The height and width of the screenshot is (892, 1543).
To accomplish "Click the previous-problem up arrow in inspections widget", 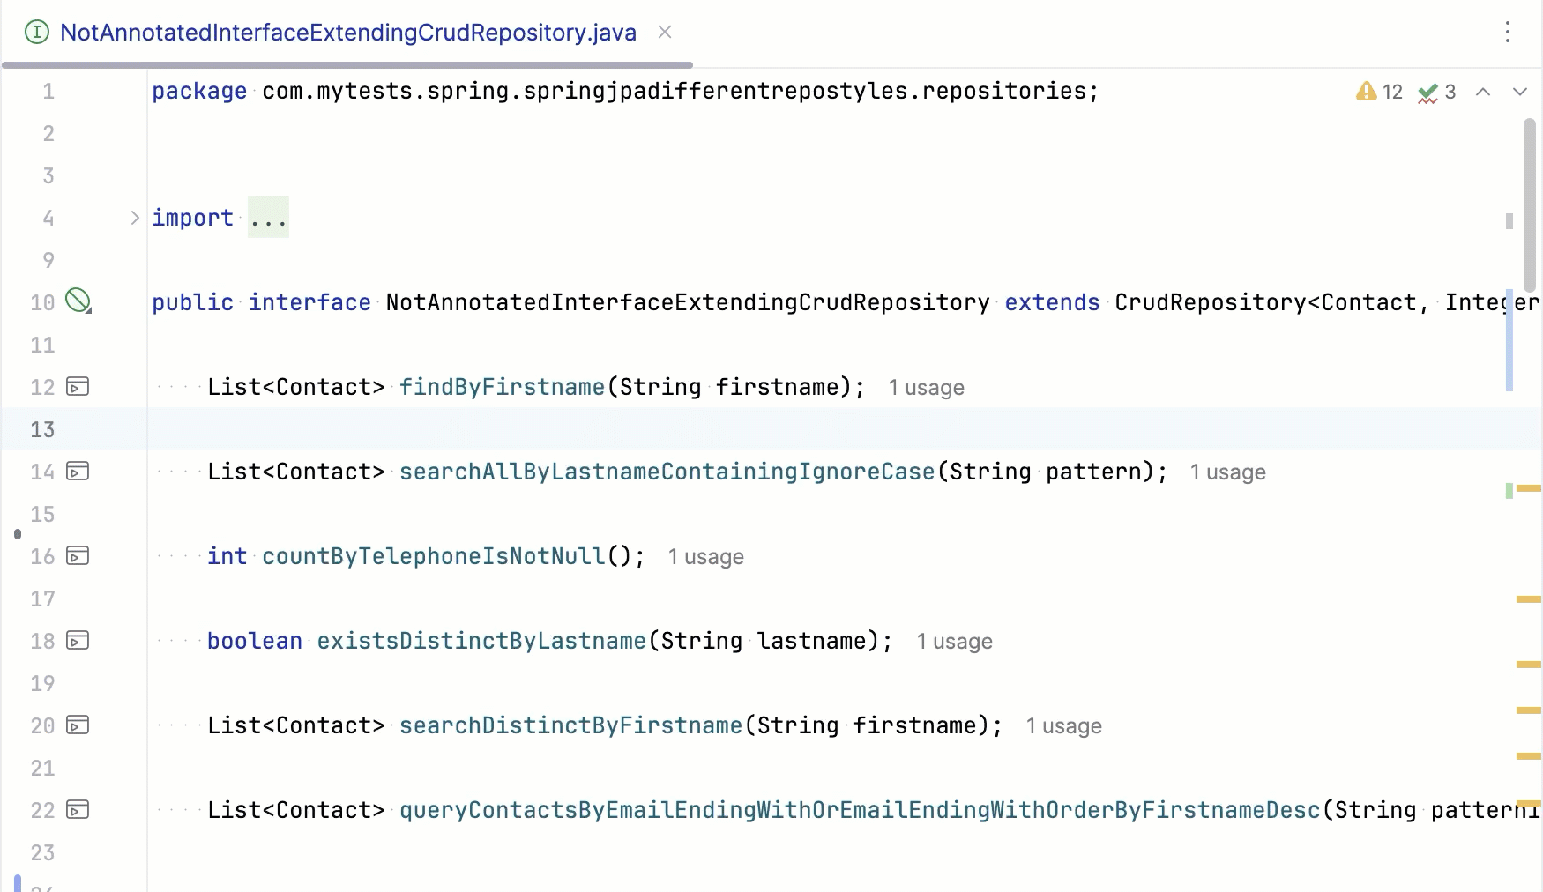I will pyautogui.click(x=1484, y=92).
